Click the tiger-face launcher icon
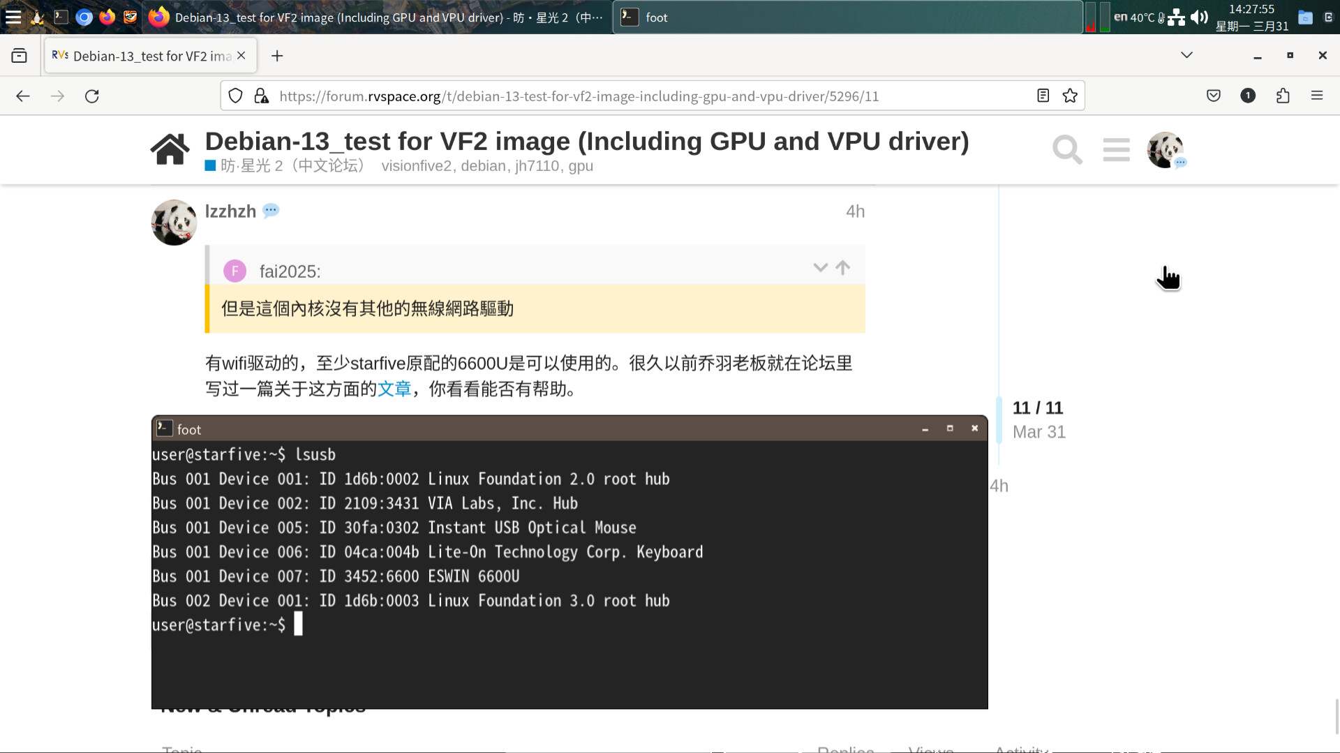This screenshot has height=753, width=1340. click(130, 17)
